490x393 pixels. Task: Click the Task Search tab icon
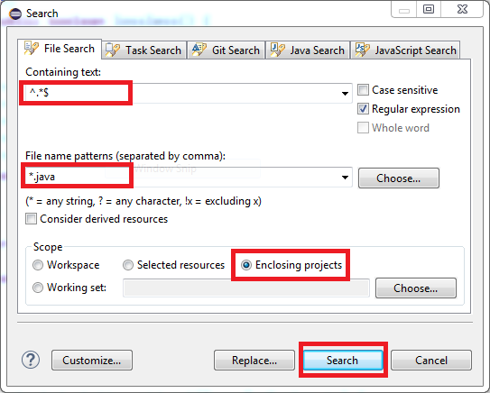(x=113, y=50)
